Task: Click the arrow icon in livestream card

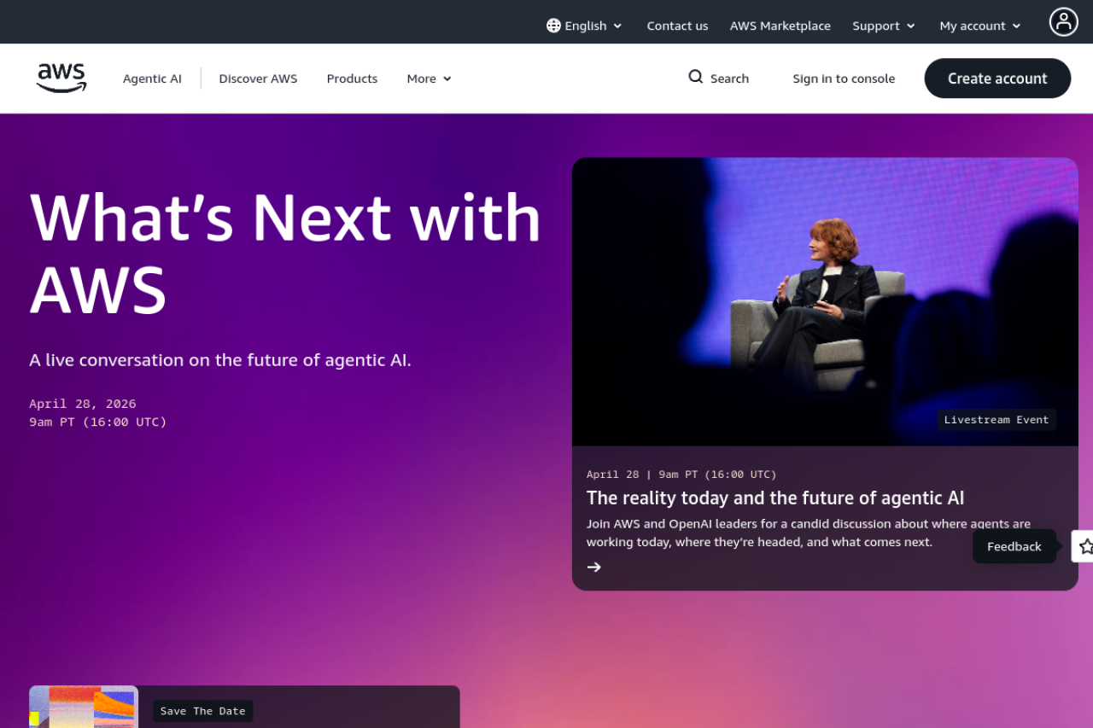Action: tap(594, 567)
